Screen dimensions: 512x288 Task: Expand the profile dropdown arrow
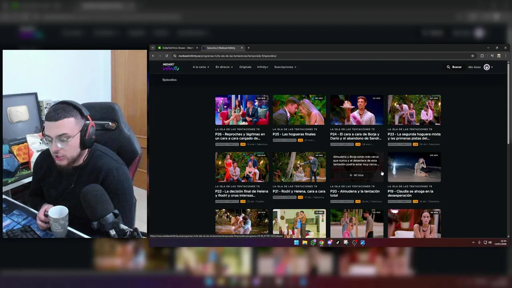click(x=492, y=67)
